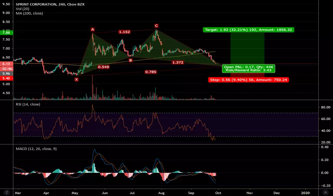Click the B point label of the pattern
Image resolution: width=333 pixels, height=196 pixels.
[x=130, y=60]
